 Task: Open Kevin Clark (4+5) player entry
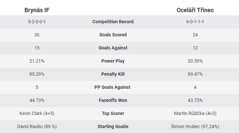click(x=37, y=113)
